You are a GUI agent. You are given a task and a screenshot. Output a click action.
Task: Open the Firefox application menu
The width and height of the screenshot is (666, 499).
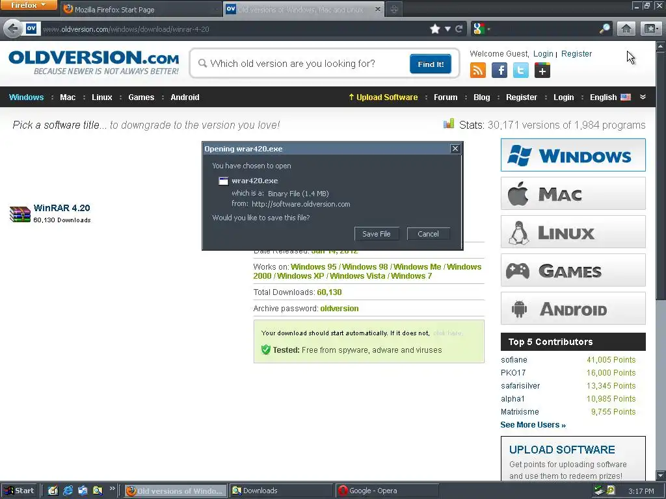29,5
